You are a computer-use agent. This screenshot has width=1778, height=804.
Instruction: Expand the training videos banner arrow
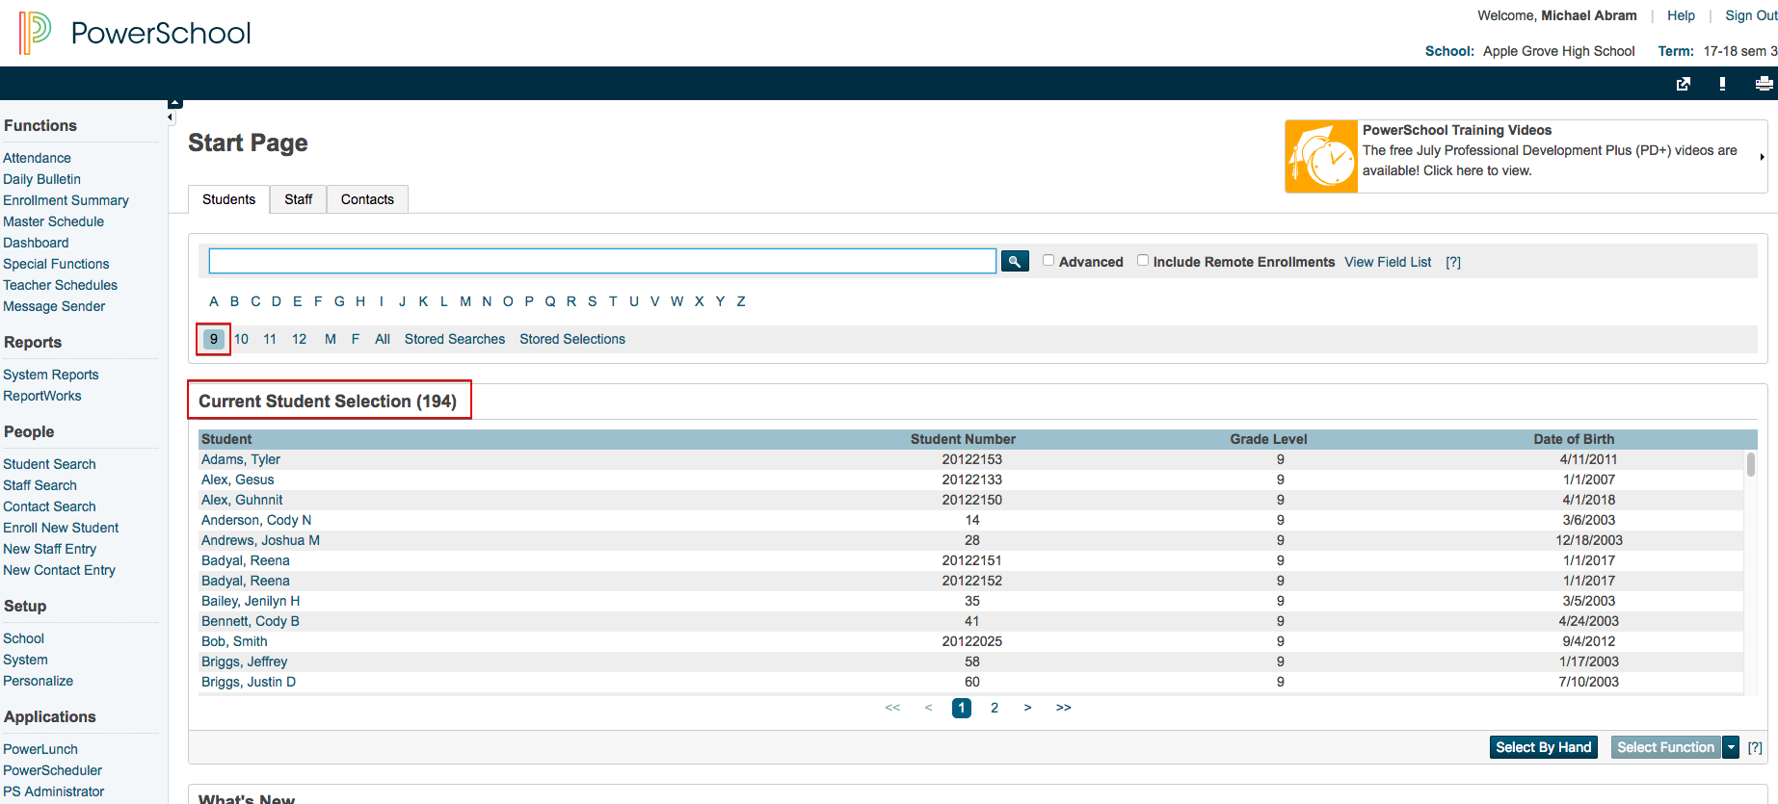click(1762, 157)
